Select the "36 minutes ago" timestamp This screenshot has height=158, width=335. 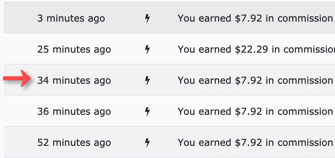[x=74, y=112]
